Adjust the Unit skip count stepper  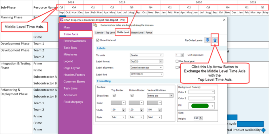click(182, 55)
